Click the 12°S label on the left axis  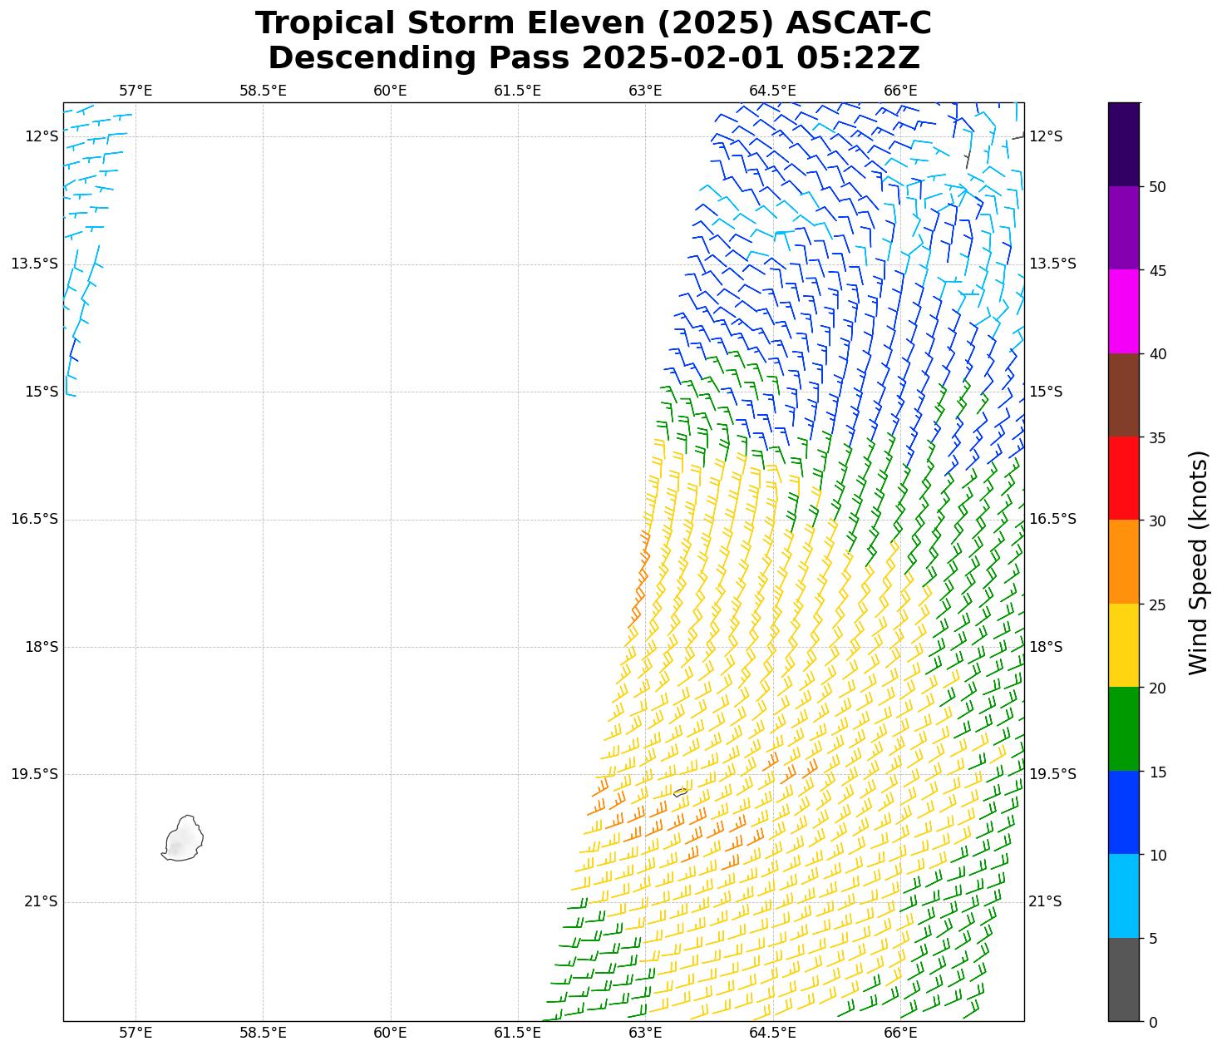[42, 136]
